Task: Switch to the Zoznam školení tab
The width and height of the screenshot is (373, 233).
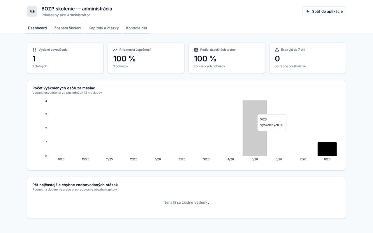Action: 68,28
